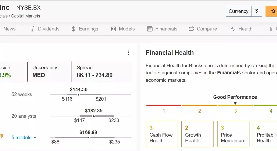
Task: Open the three-dot options menu
Action: 128,53
